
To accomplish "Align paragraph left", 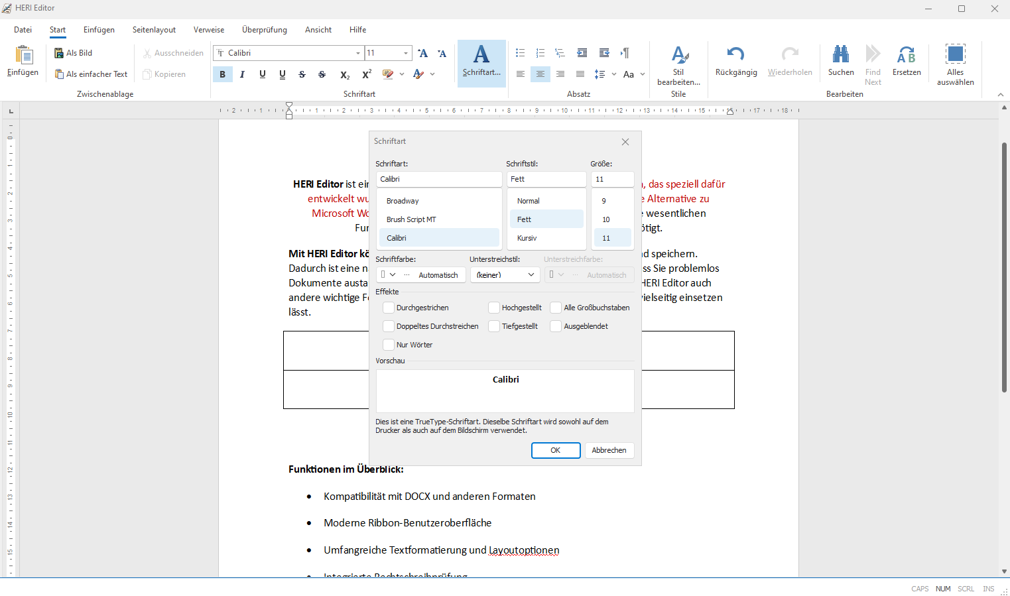I will point(521,74).
